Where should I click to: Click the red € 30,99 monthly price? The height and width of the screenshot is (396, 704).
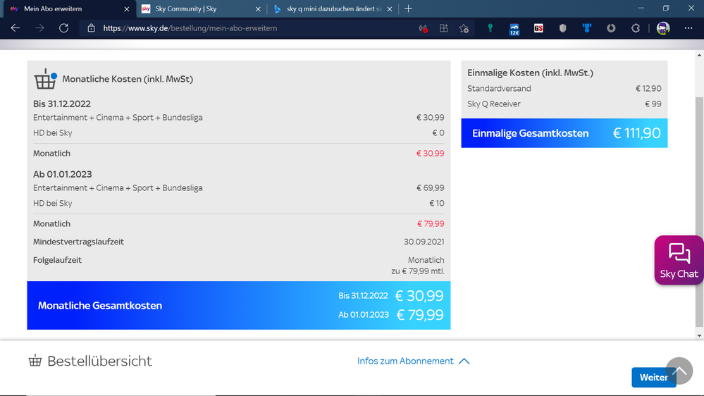(x=430, y=153)
